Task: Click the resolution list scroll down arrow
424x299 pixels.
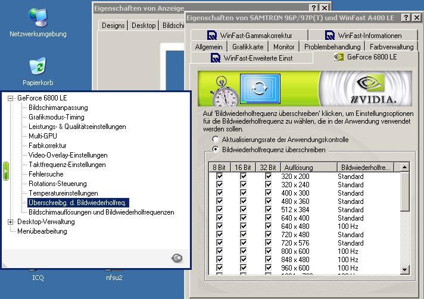Action: (404, 269)
